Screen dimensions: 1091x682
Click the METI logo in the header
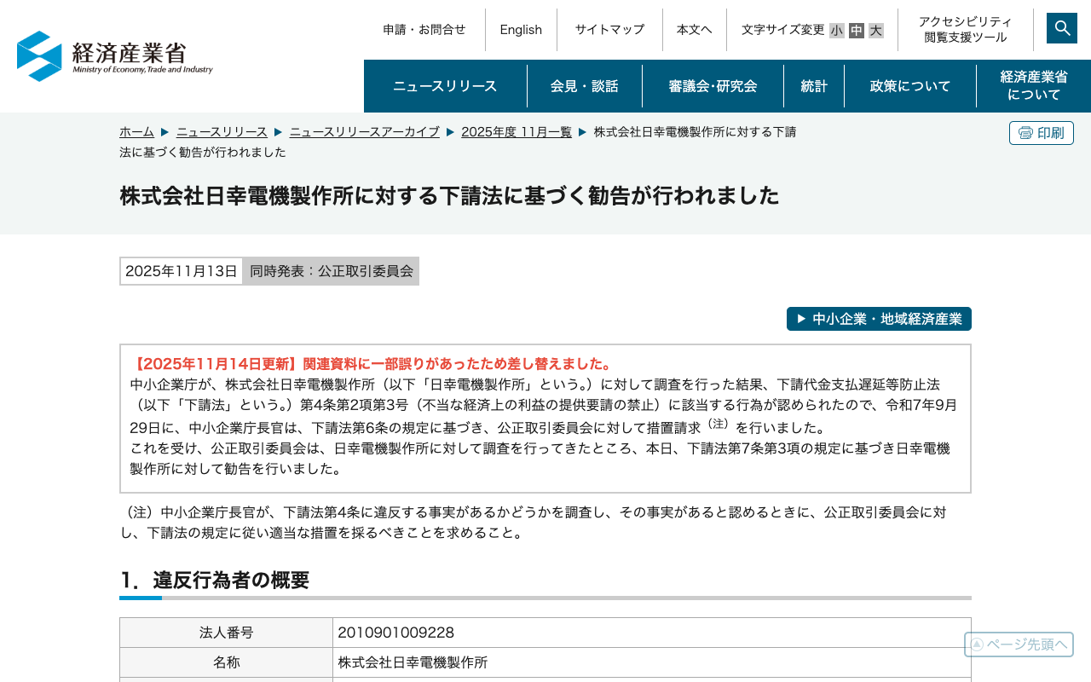[x=115, y=56]
